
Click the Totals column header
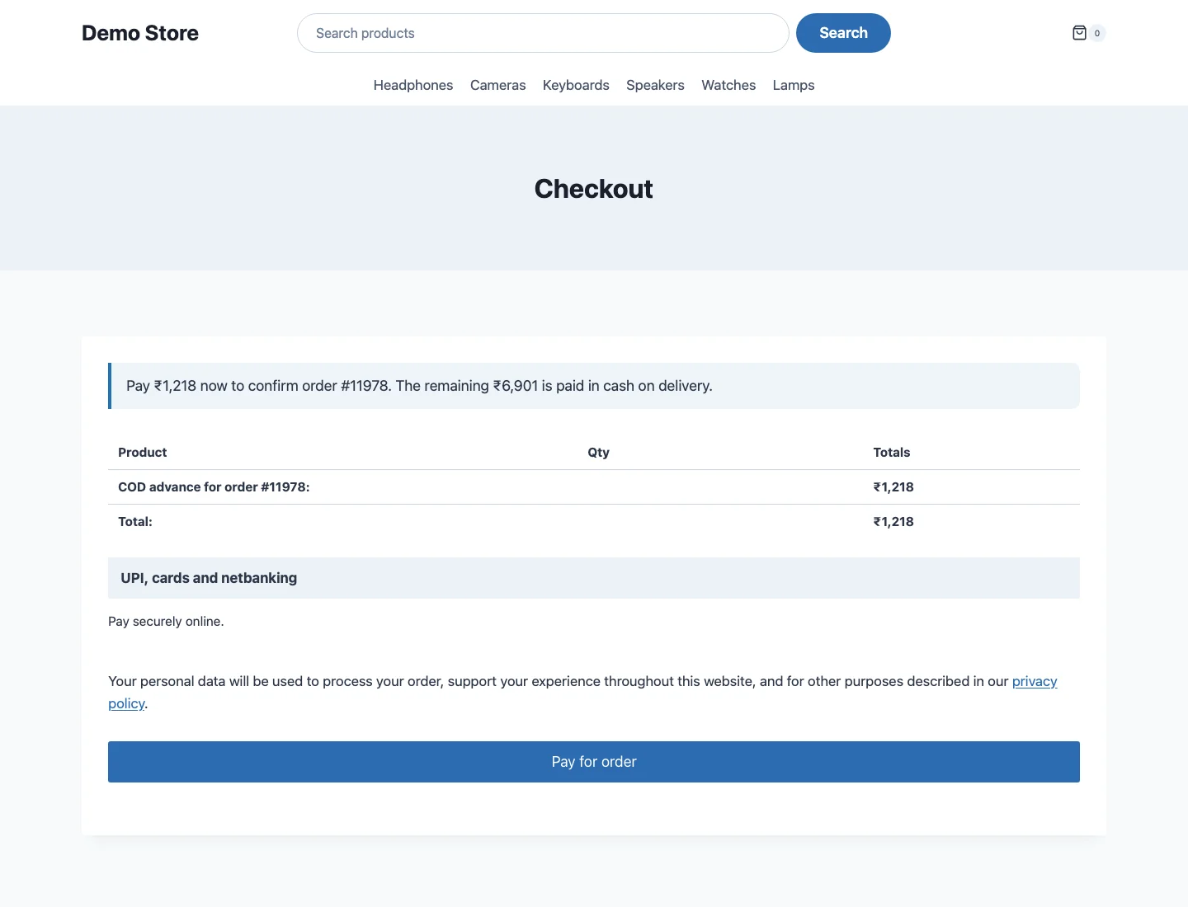[x=892, y=452]
